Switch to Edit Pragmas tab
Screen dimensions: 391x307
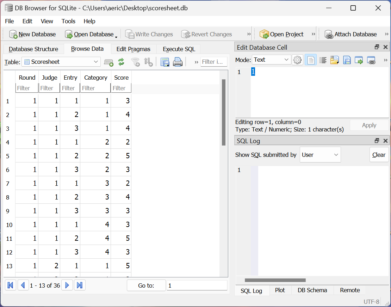coord(133,49)
